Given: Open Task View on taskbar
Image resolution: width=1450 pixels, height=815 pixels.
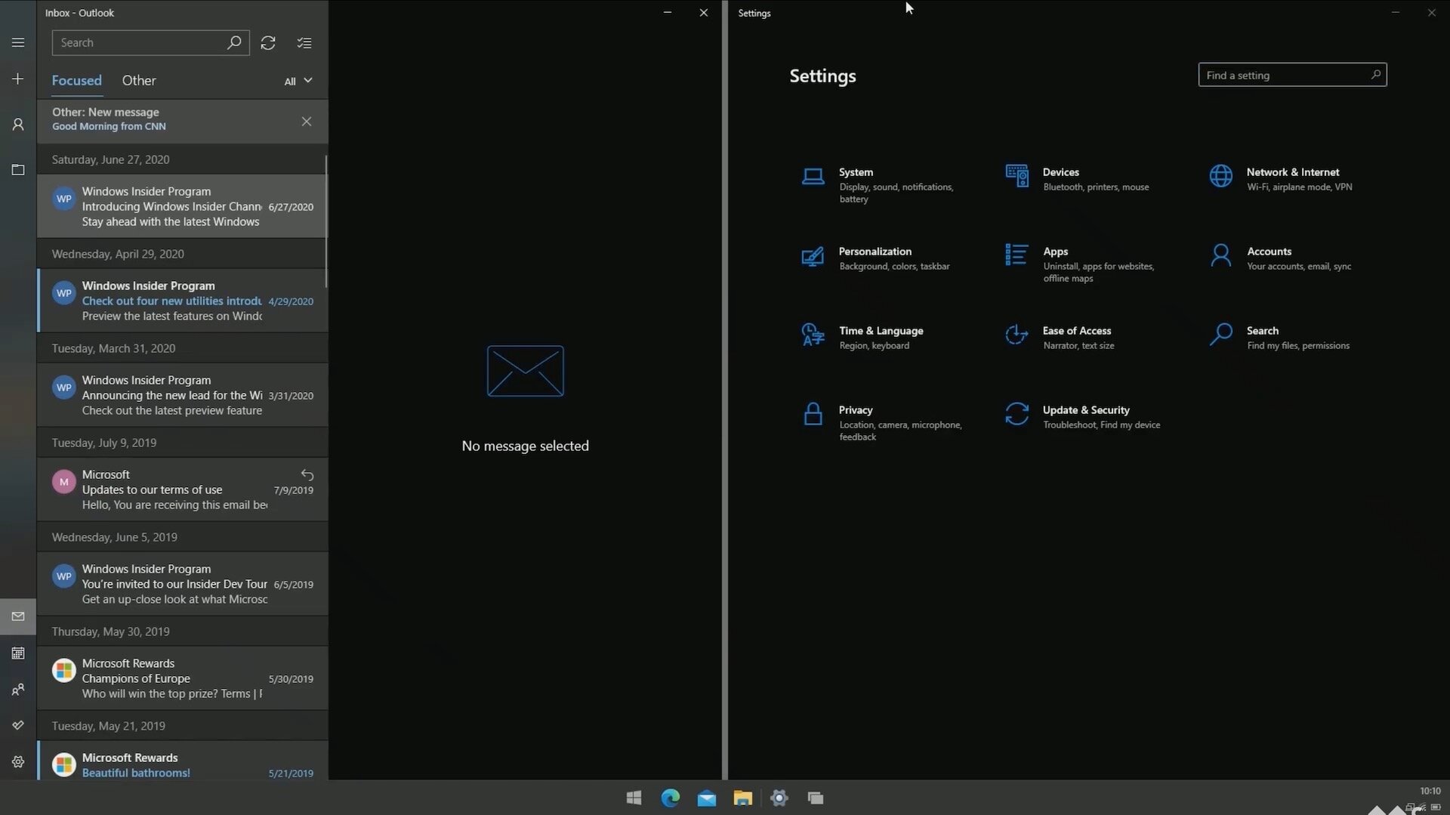Looking at the screenshot, I should (815, 798).
